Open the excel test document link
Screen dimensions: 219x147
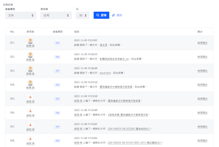tap(105, 73)
